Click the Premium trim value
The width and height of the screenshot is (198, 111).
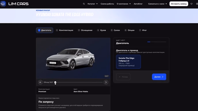coord(42,91)
